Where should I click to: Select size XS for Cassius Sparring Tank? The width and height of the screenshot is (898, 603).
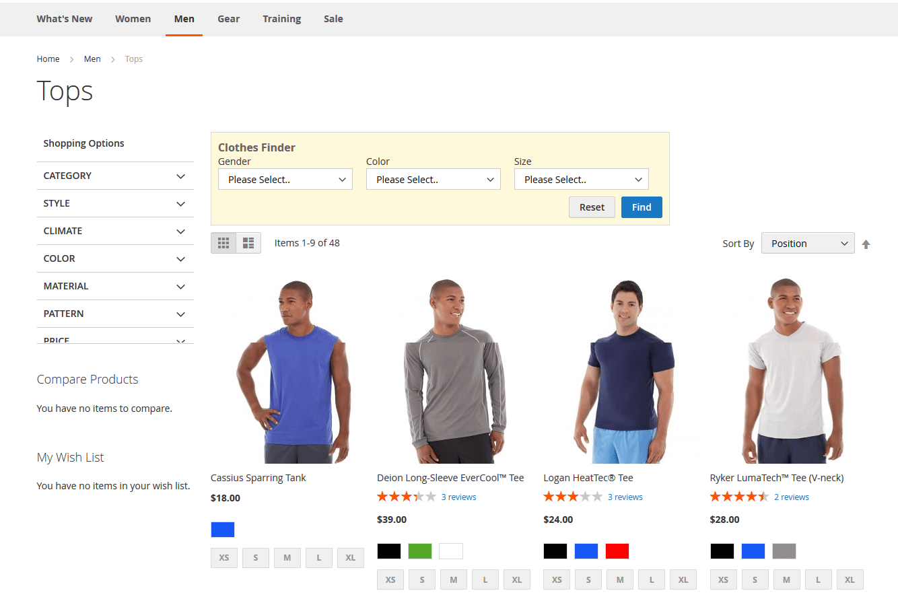pyautogui.click(x=224, y=558)
